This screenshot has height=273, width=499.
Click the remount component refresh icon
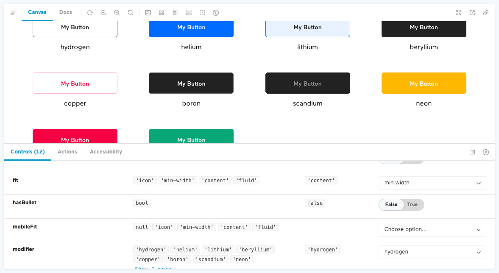tap(90, 13)
